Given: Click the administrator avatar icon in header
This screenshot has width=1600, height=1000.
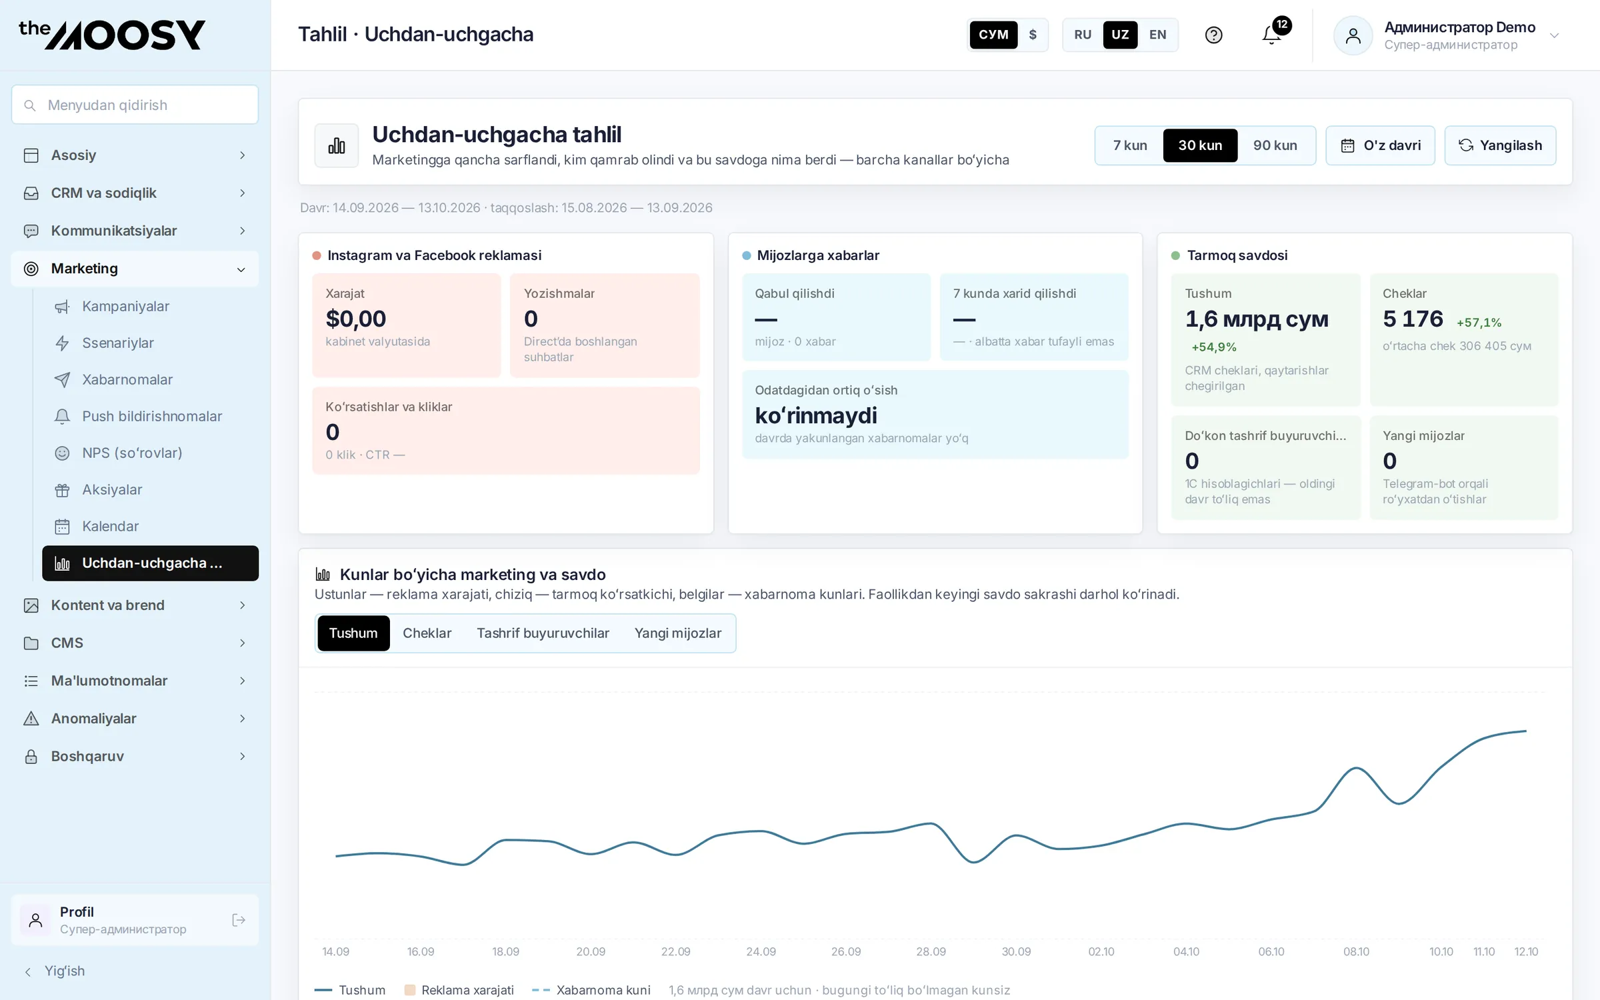Looking at the screenshot, I should [1353, 35].
